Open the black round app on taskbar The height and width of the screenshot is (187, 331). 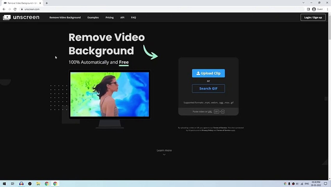tap(30, 184)
